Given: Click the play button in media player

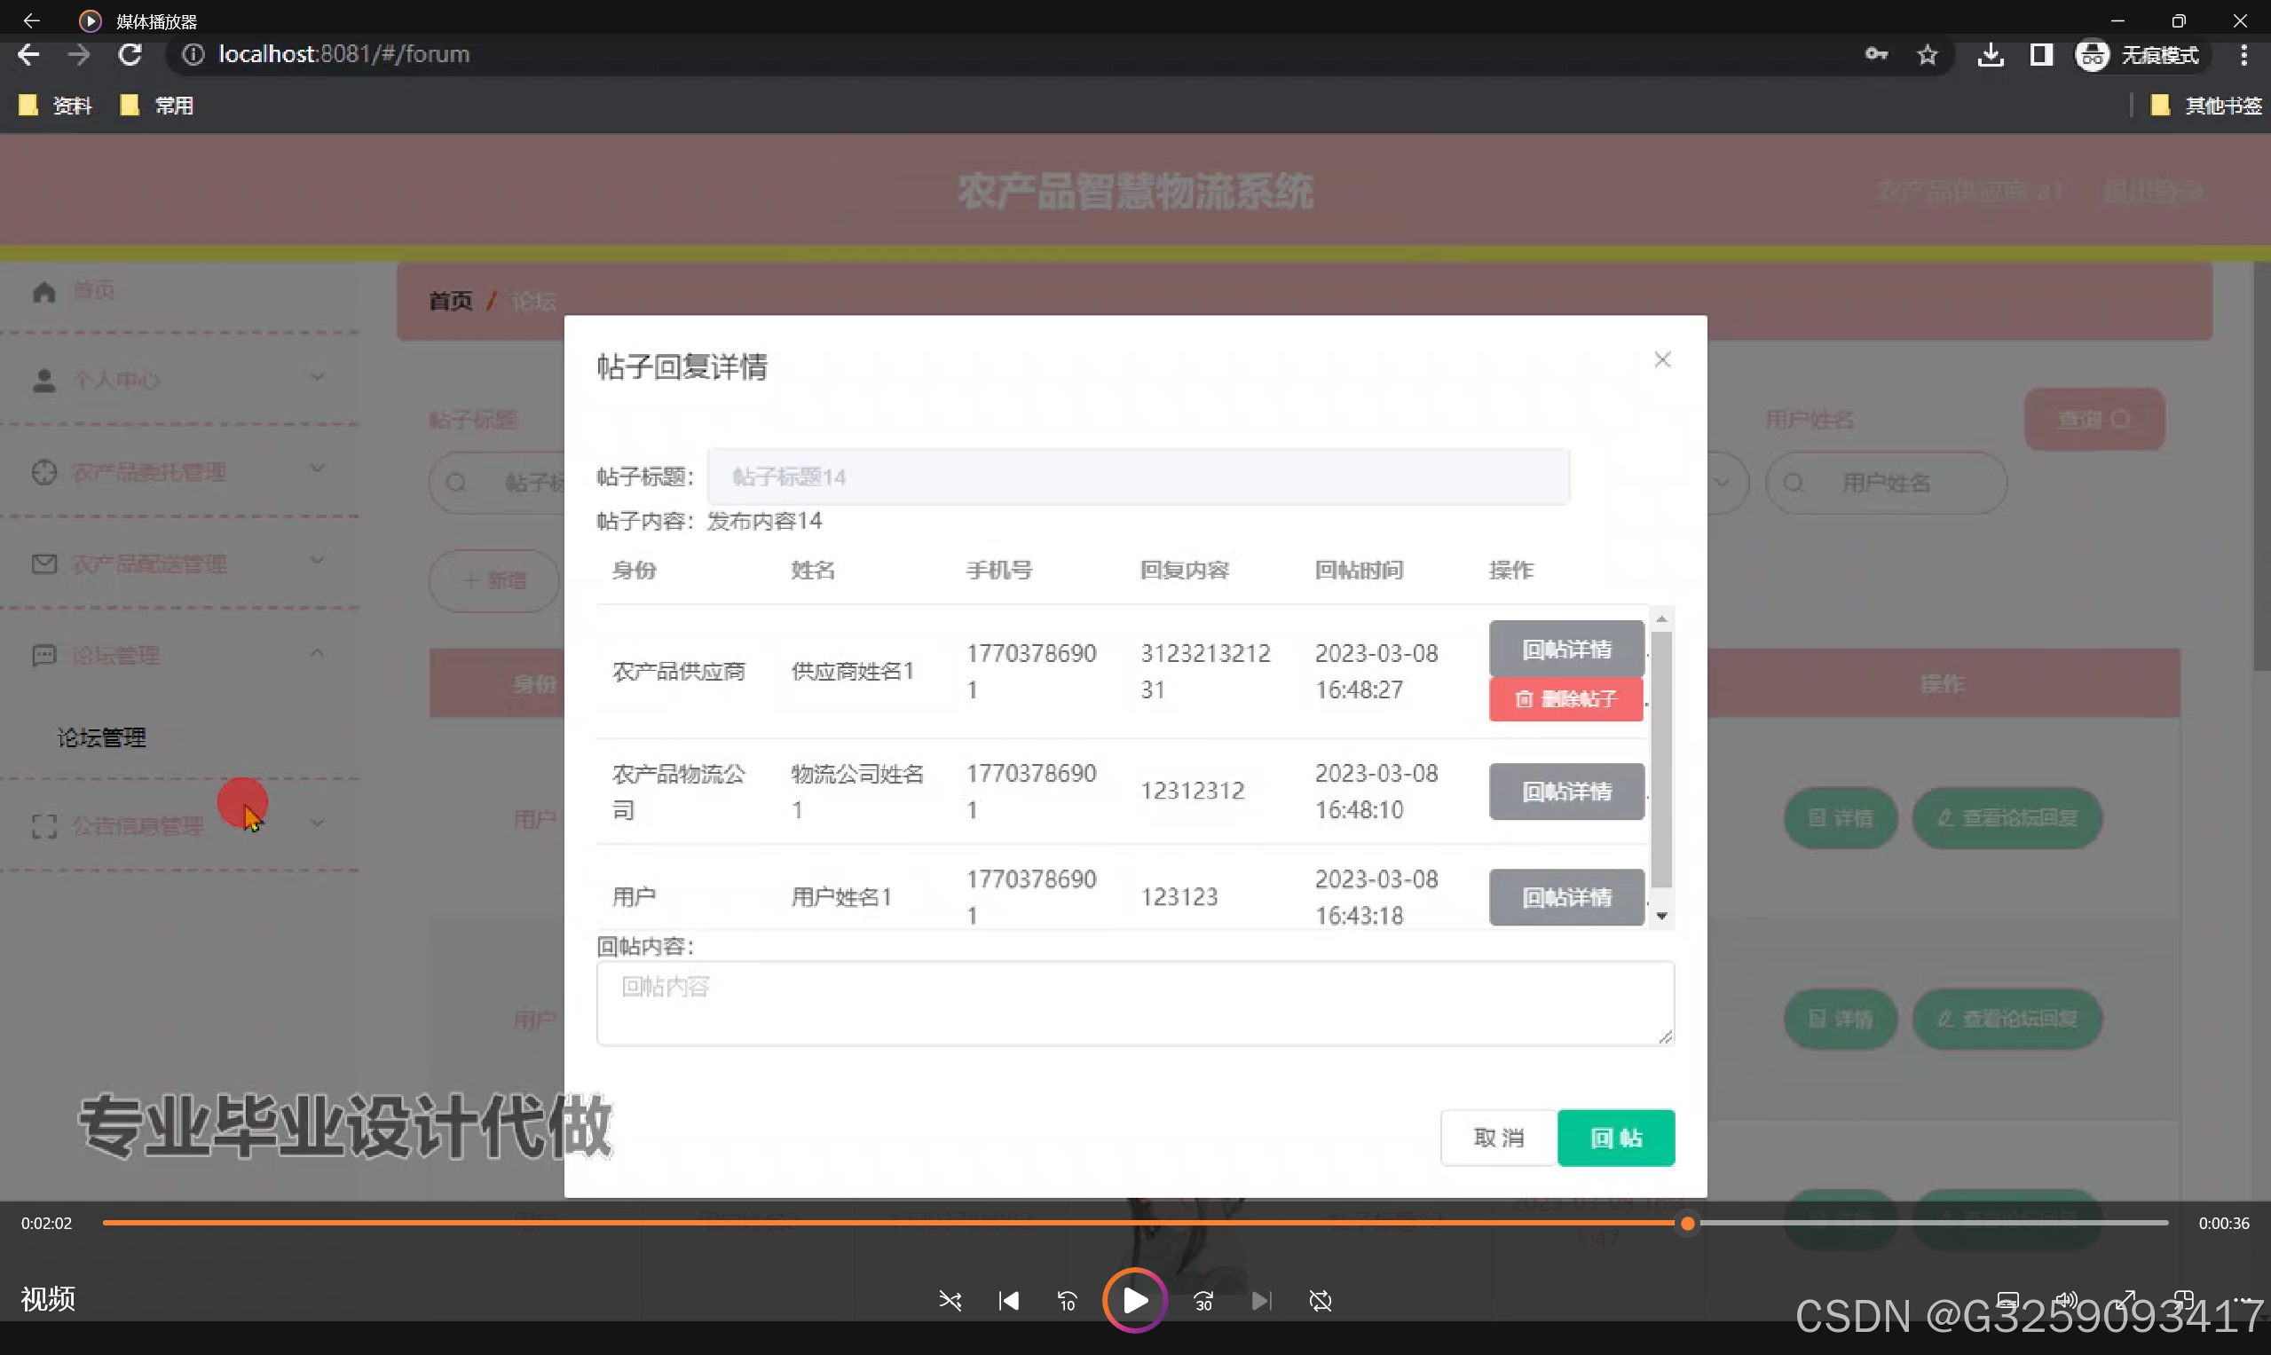Looking at the screenshot, I should click(x=1134, y=1300).
